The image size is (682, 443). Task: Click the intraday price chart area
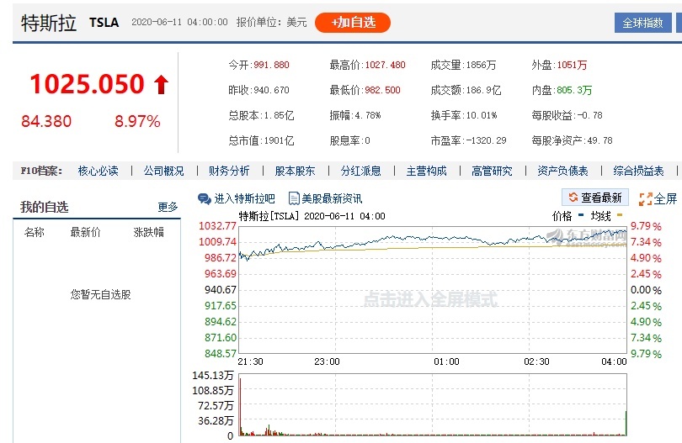point(432,290)
